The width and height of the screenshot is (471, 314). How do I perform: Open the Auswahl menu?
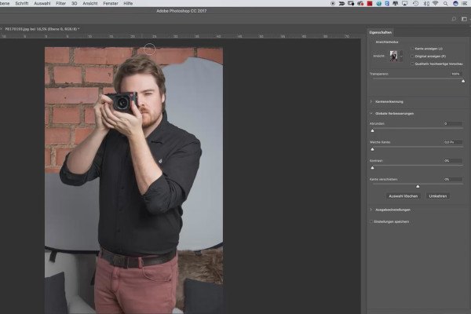pyautogui.click(x=42, y=3)
